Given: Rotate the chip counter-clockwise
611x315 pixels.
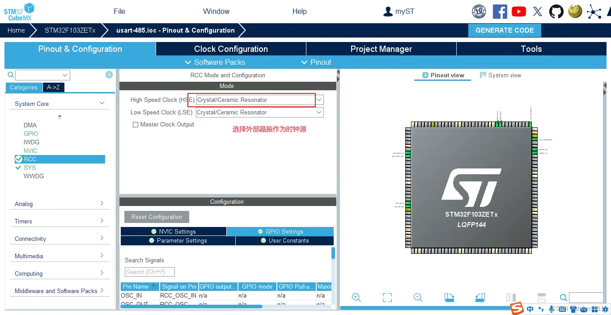Looking at the screenshot, I should [x=480, y=298].
